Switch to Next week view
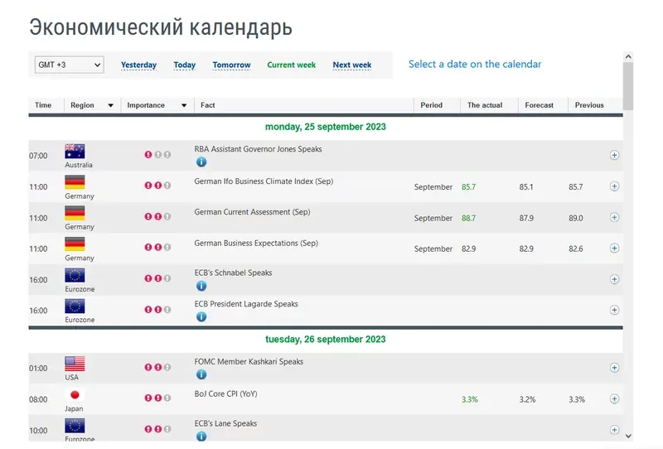Image resolution: width=663 pixels, height=449 pixels. [x=351, y=65]
